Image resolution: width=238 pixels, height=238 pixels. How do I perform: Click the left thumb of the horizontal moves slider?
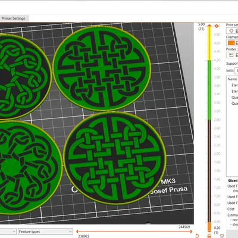(77, 231)
